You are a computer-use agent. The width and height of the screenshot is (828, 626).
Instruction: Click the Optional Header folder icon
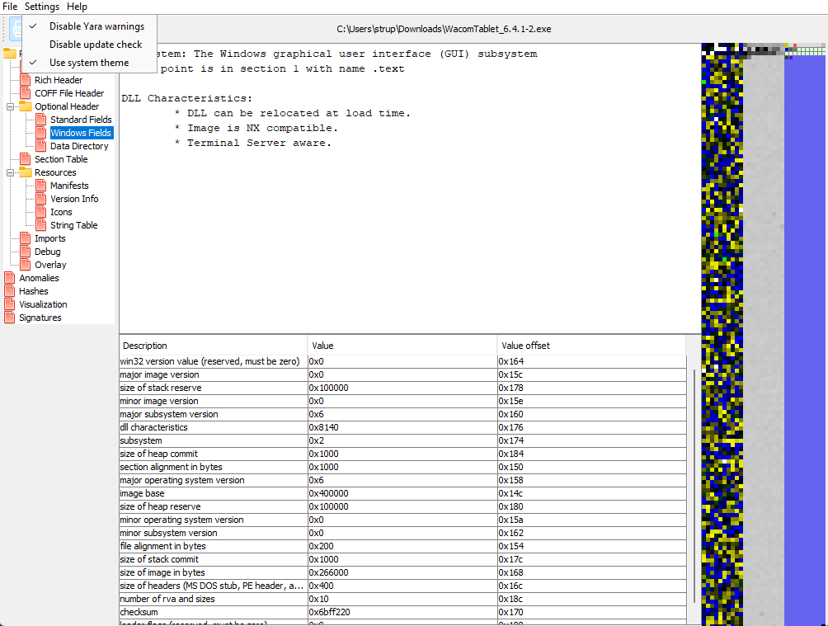click(x=26, y=106)
